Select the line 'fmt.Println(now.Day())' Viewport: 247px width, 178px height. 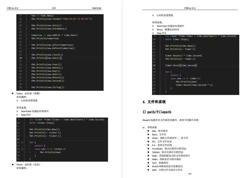(x=46, y=71)
